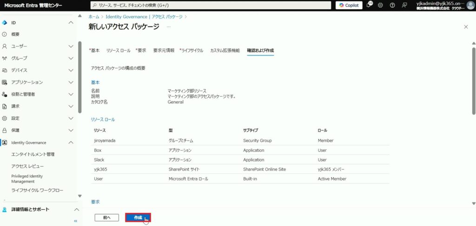476x226 pixels.
Task: Click the Identity Governance sidebar icon
Action: pyautogui.click(x=5, y=142)
